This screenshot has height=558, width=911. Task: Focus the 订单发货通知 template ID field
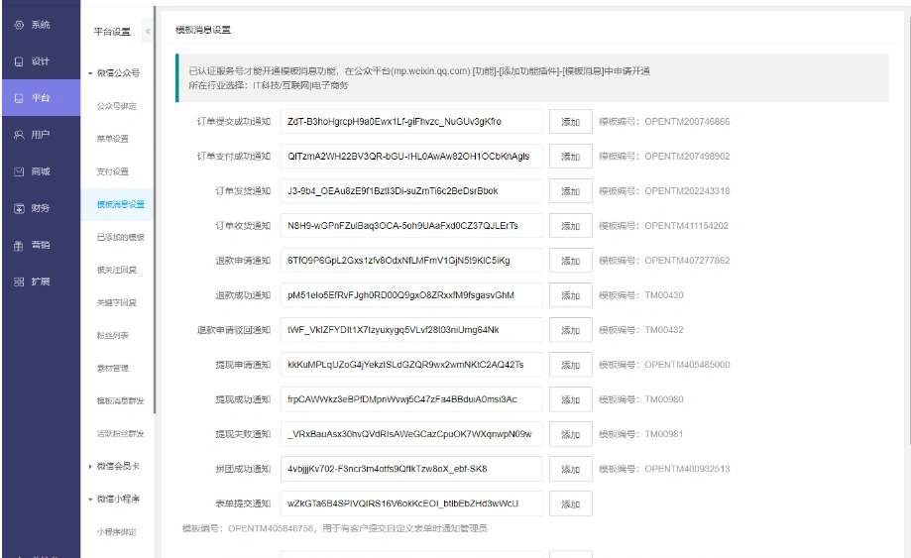click(x=411, y=191)
